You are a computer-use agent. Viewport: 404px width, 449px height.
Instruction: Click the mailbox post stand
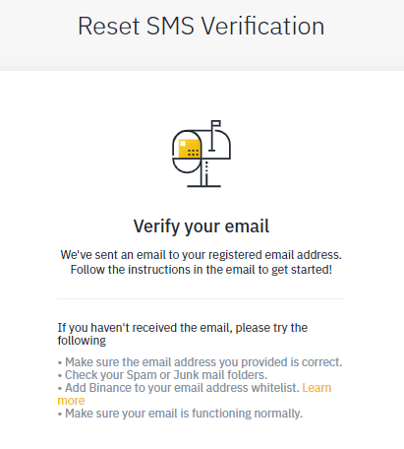[203, 174]
